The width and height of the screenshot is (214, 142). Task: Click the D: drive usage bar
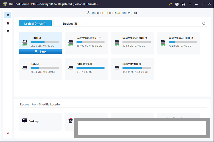[91, 42]
